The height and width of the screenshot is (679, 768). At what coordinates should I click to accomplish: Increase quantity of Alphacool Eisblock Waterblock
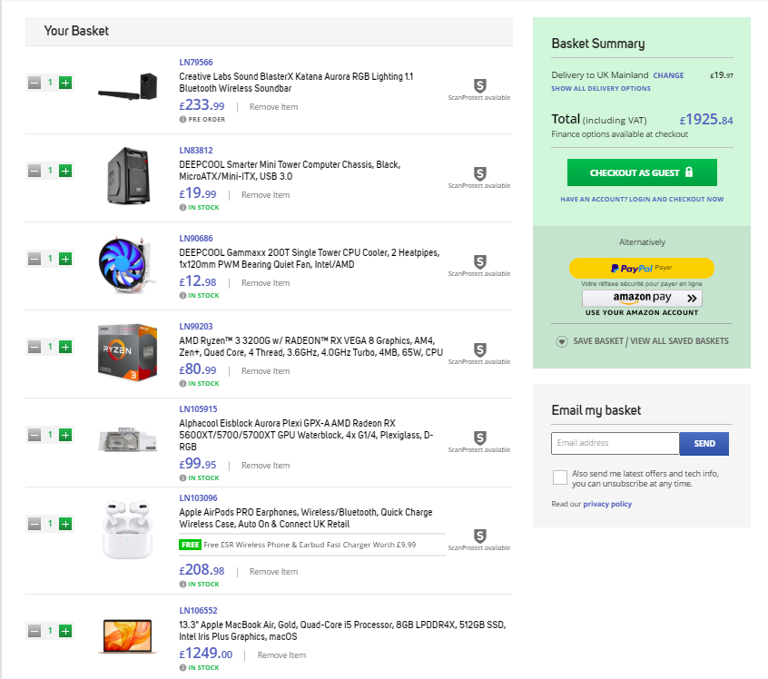(65, 435)
